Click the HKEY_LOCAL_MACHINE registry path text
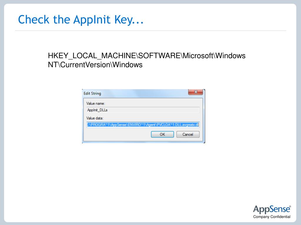Screen dimensions: 301x225 147,60
